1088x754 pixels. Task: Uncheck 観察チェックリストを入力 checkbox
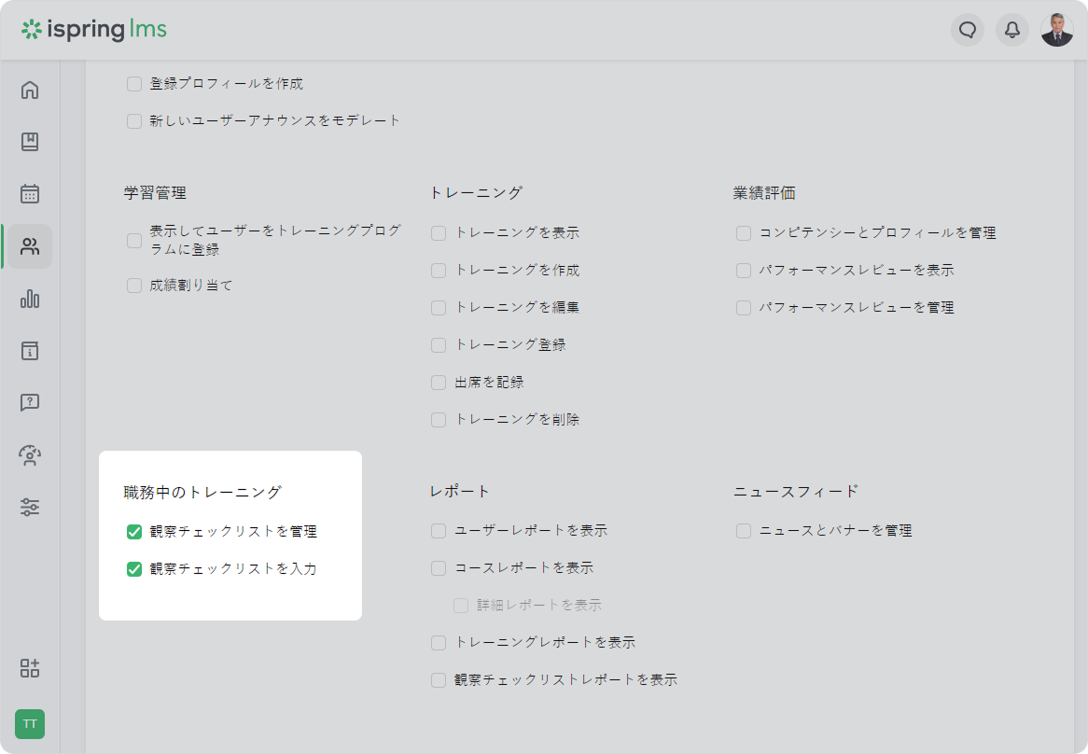point(134,569)
